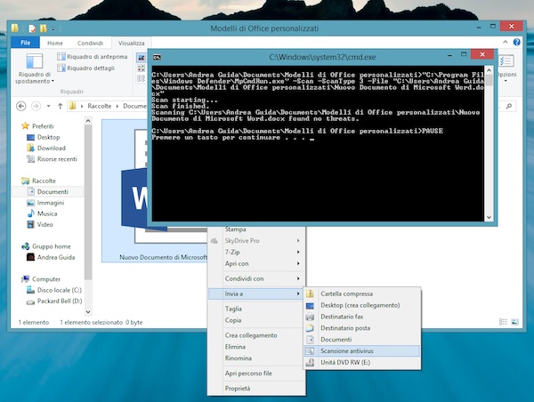The height and width of the screenshot is (402, 534).
Task: Choose Rinomina in context menu
Action: click(257, 358)
